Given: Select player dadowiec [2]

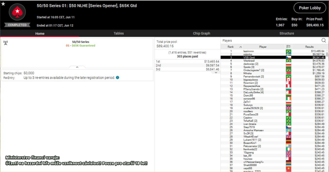Looking at the screenshot, I should click(251, 64).
